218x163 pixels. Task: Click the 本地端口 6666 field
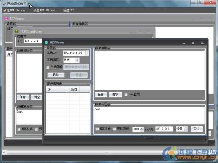pyautogui.click(x=69, y=60)
